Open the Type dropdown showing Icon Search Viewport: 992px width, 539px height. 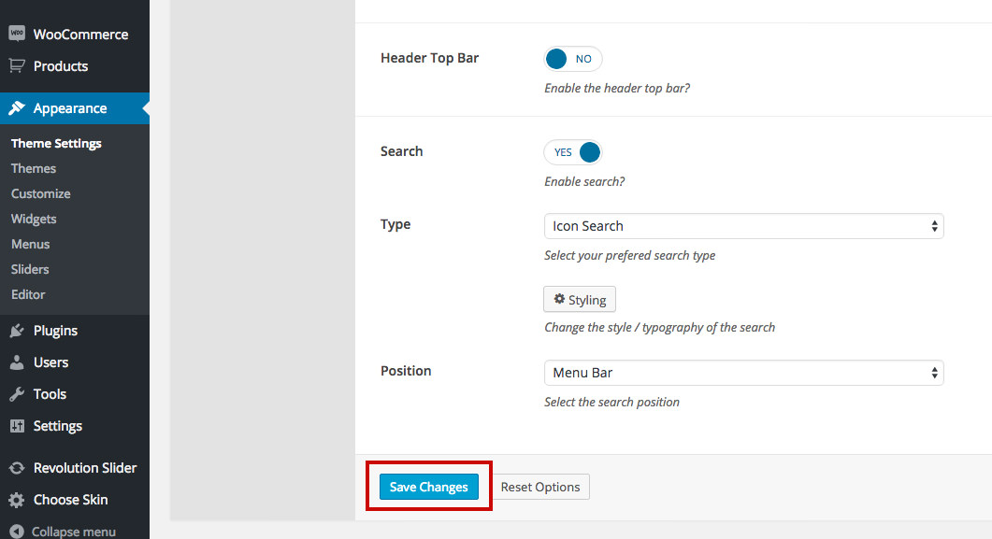click(743, 226)
